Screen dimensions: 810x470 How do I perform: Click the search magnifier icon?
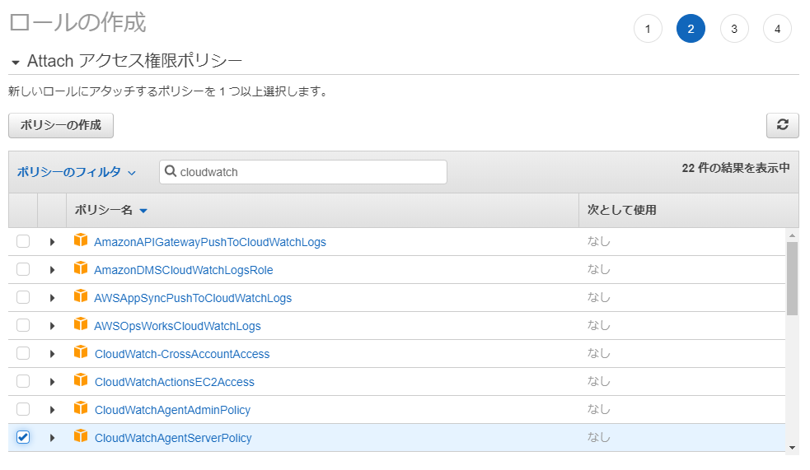click(171, 171)
